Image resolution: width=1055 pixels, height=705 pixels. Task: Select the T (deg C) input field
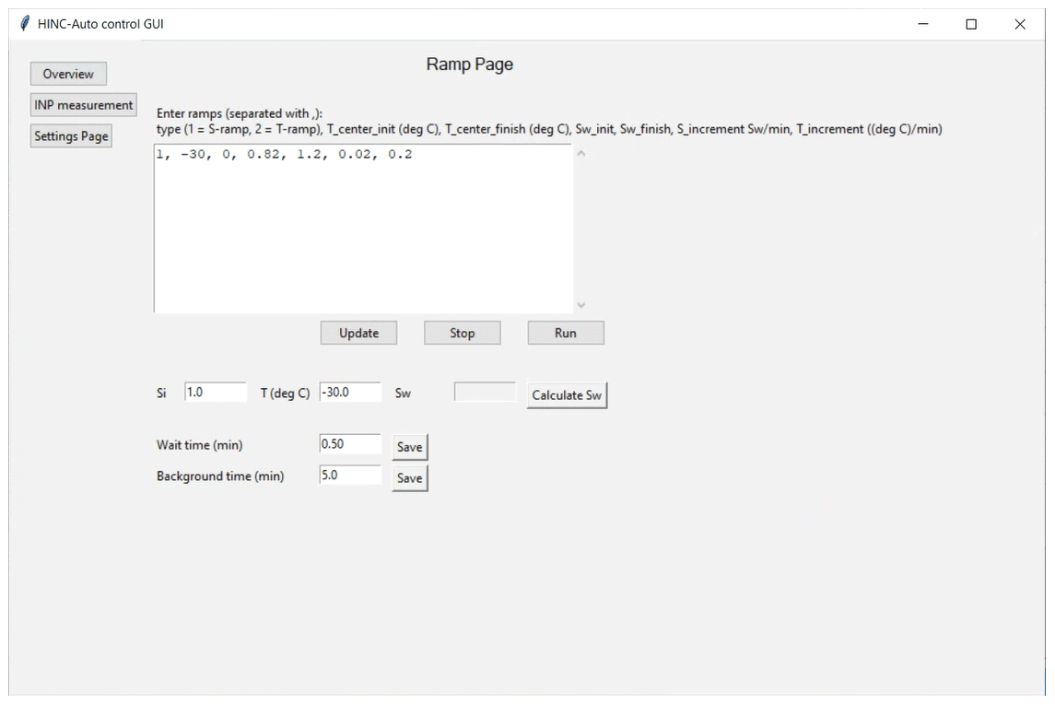[350, 393]
